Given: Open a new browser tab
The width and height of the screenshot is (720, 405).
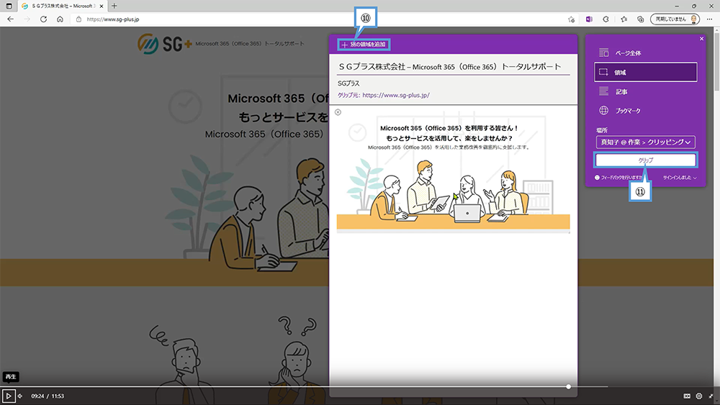Looking at the screenshot, I should (x=114, y=6).
